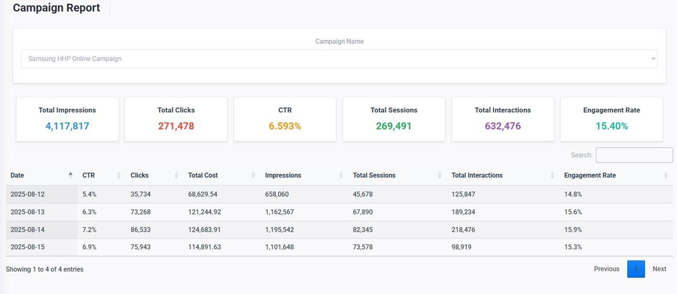Select the 2025-08-14 date cell
The height and width of the screenshot is (294, 677).
(x=28, y=230)
